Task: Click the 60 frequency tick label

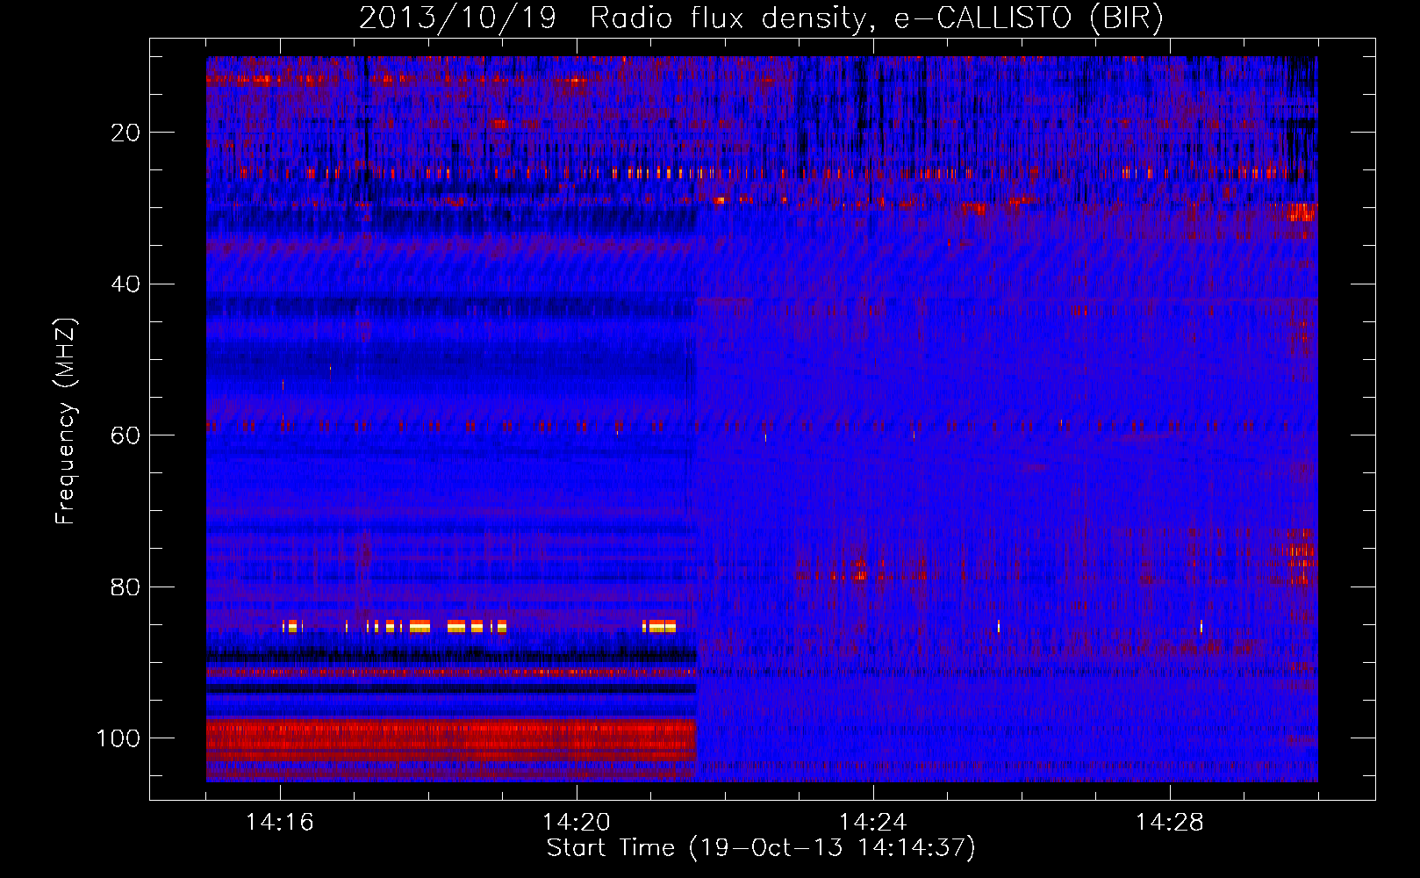Action: click(126, 435)
